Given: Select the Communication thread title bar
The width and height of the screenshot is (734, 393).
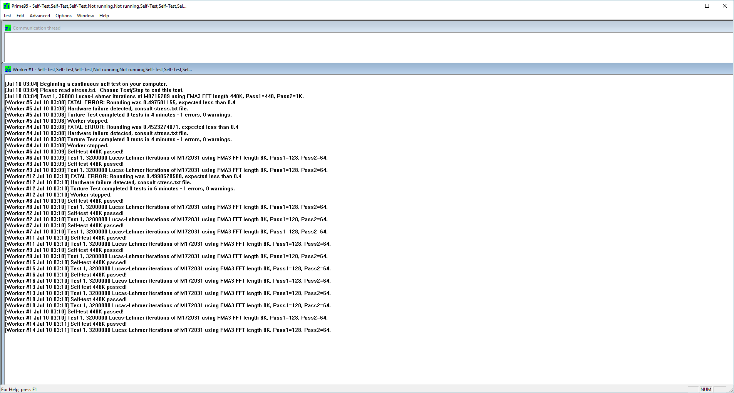Looking at the screenshot, I should pos(368,28).
